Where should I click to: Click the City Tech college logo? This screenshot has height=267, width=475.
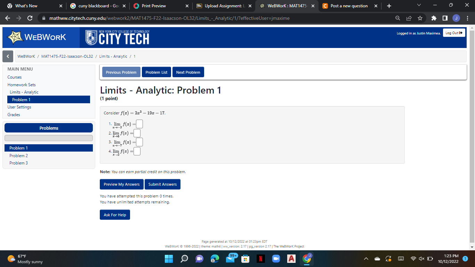point(116,37)
